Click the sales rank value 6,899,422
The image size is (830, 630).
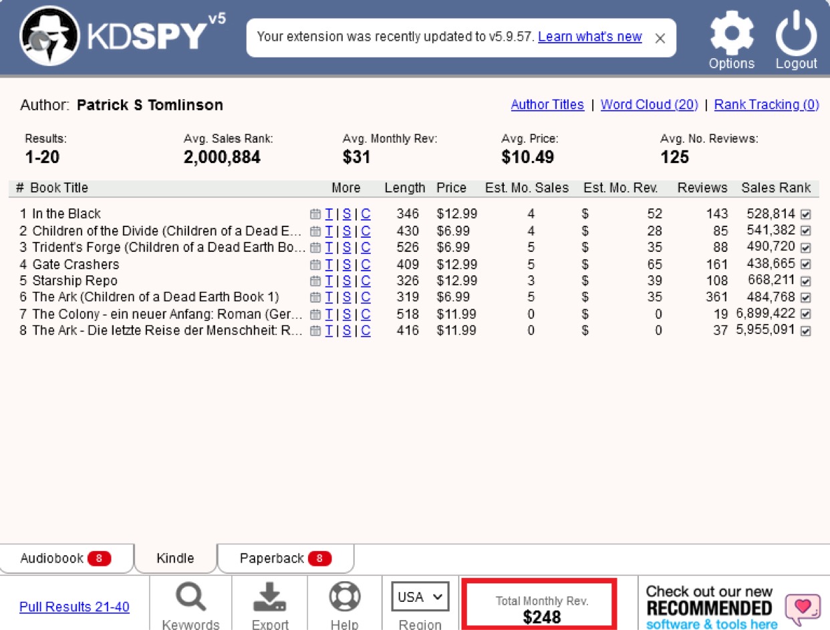pos(766,314)
